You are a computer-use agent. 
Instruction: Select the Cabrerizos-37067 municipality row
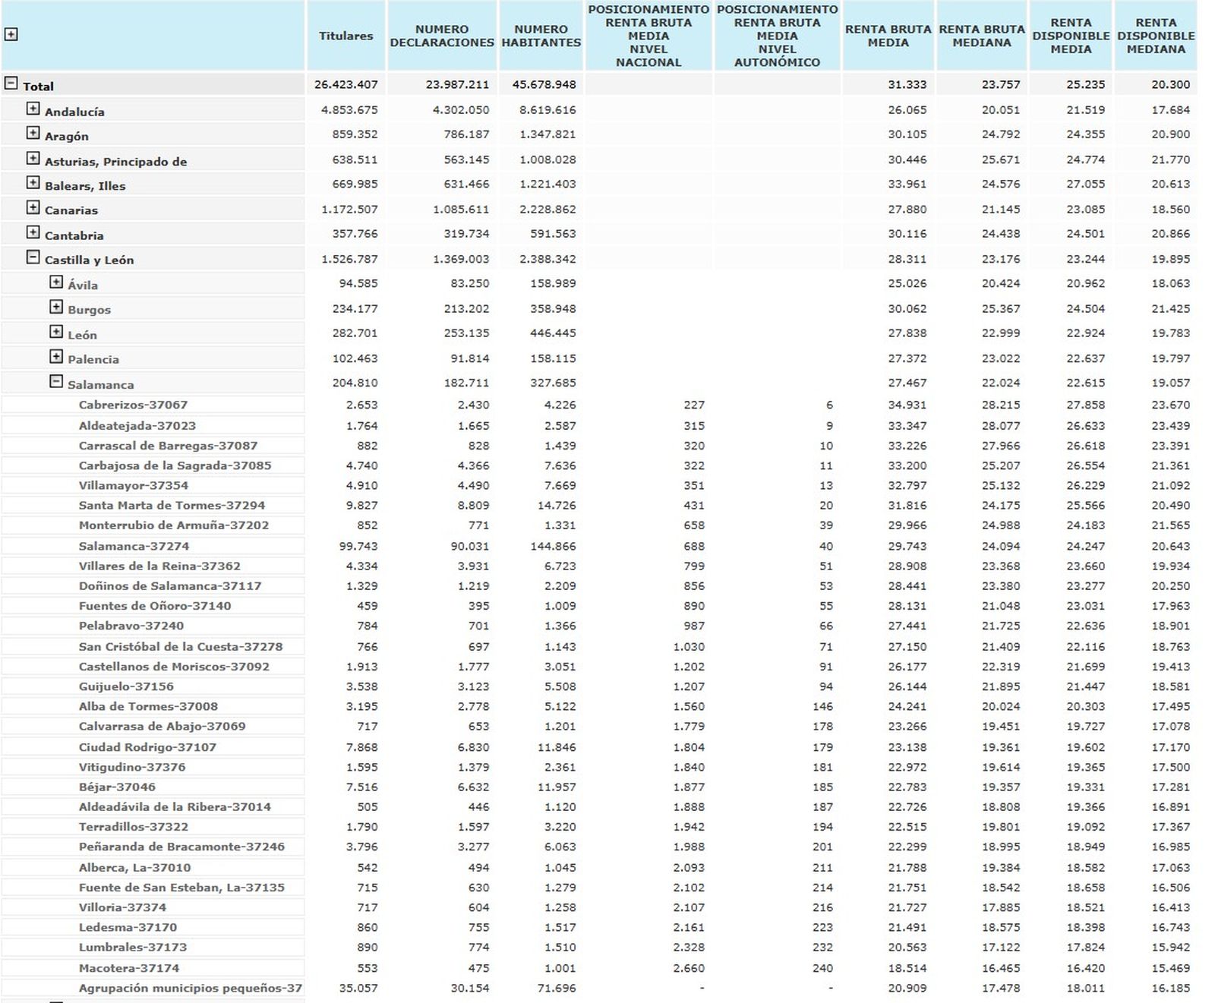(133, 405)
